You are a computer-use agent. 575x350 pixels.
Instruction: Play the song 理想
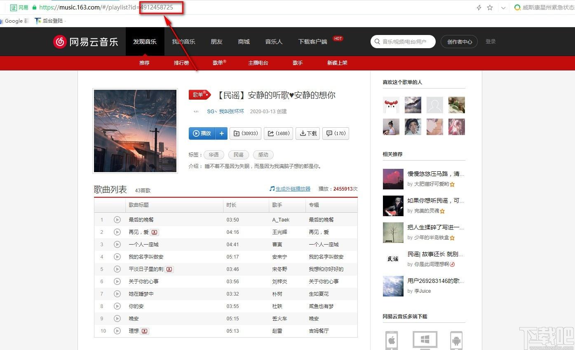(117, 331)
